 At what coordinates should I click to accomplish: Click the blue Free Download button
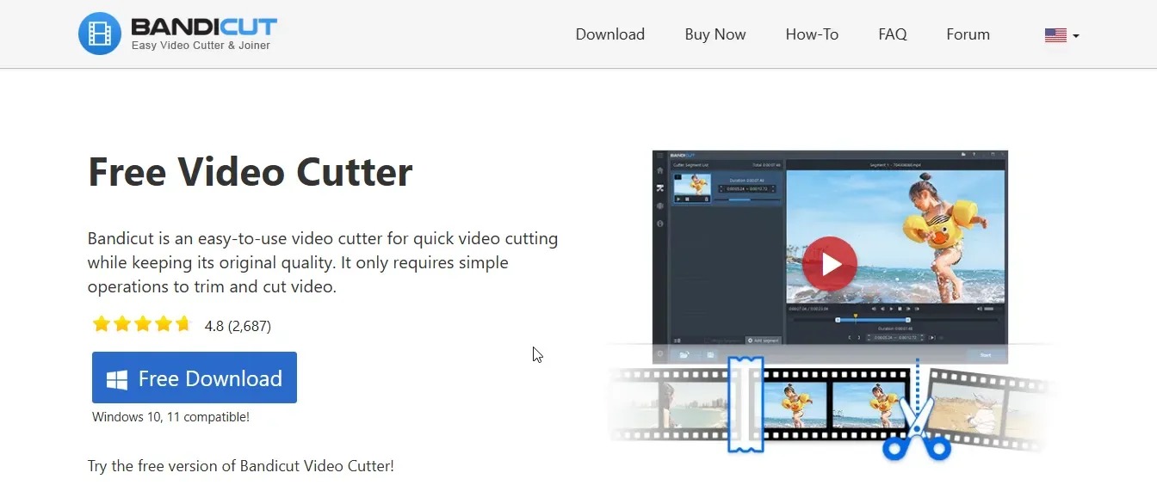pos(195,378)
